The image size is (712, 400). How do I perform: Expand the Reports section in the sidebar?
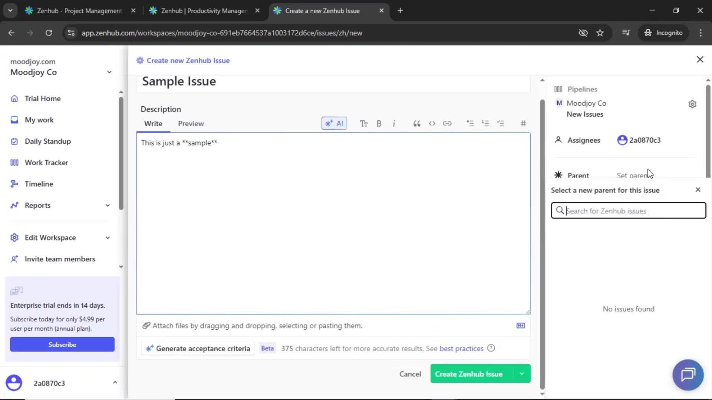coord(107,205)
